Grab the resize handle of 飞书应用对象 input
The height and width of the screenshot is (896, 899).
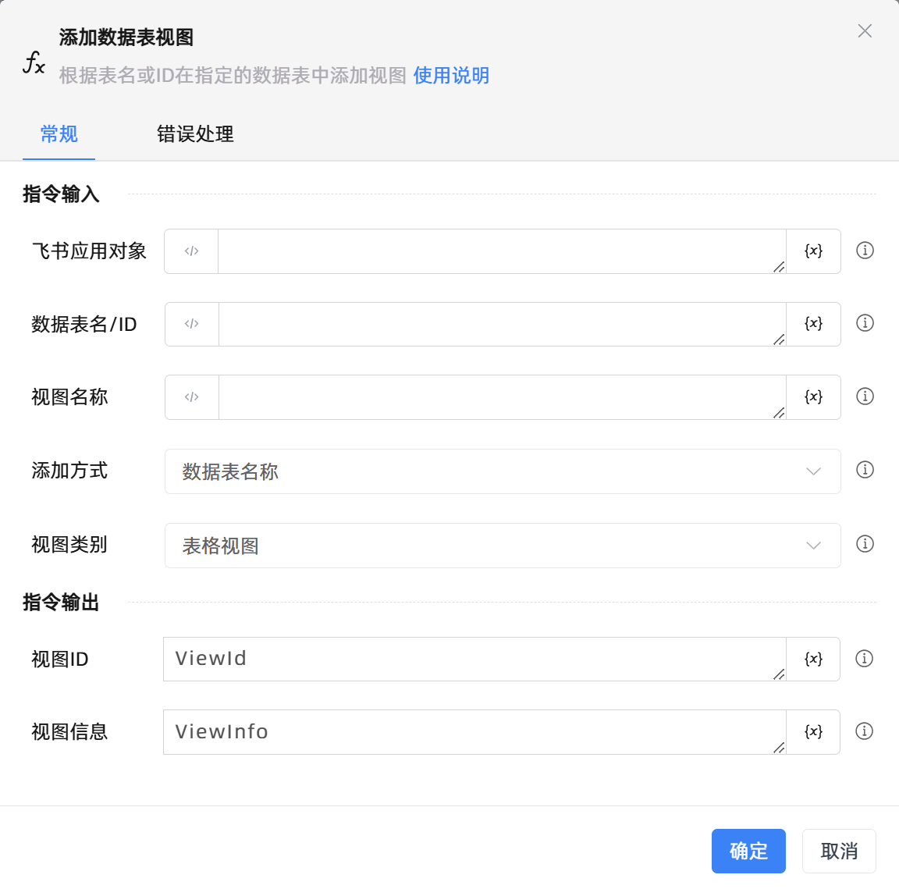[x=779, y=267]
